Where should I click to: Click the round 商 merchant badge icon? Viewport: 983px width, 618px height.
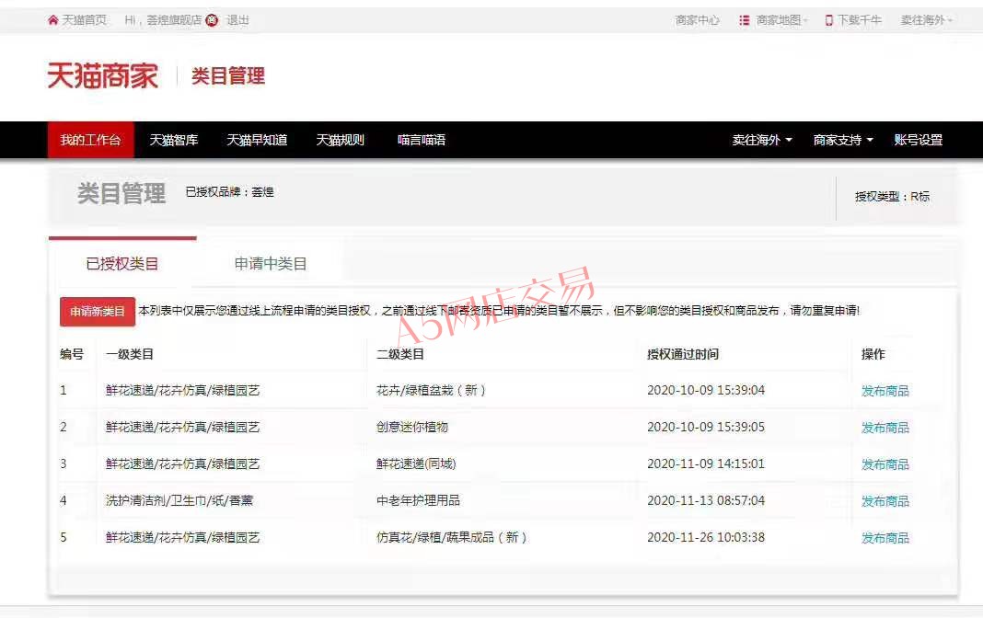click(x=212, y=20)
